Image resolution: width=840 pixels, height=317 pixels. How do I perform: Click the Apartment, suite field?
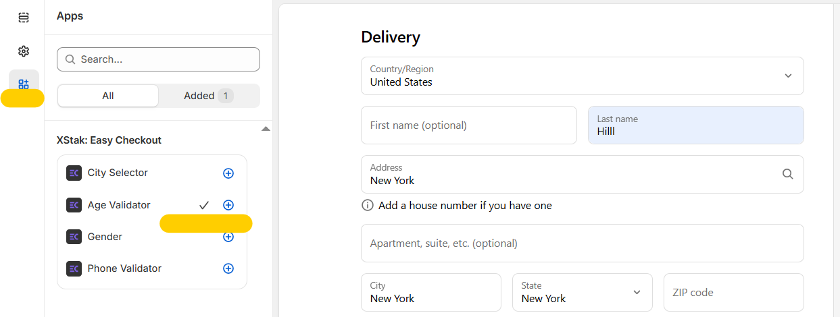(x=582, y=243)
